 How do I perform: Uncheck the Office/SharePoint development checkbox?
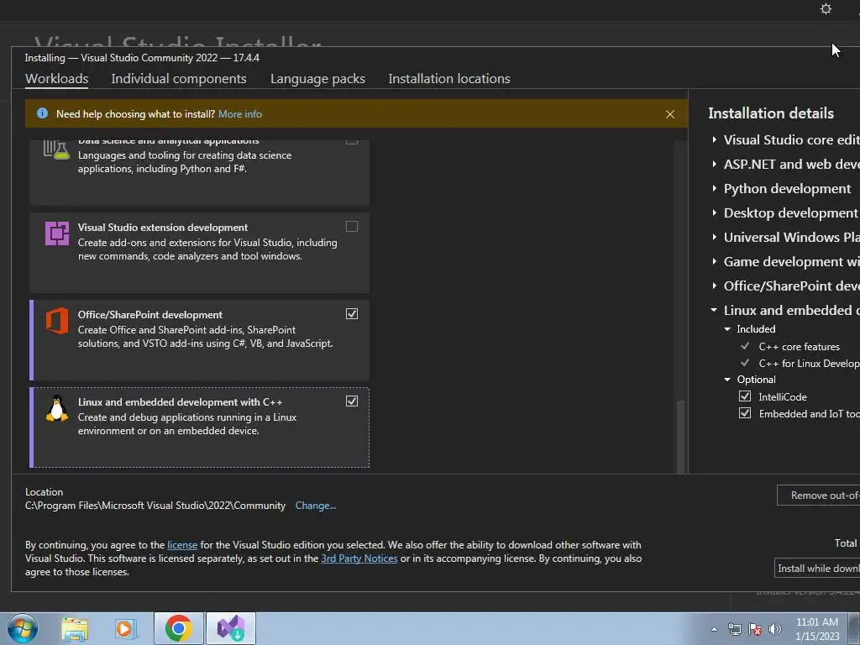click(352, 314)
